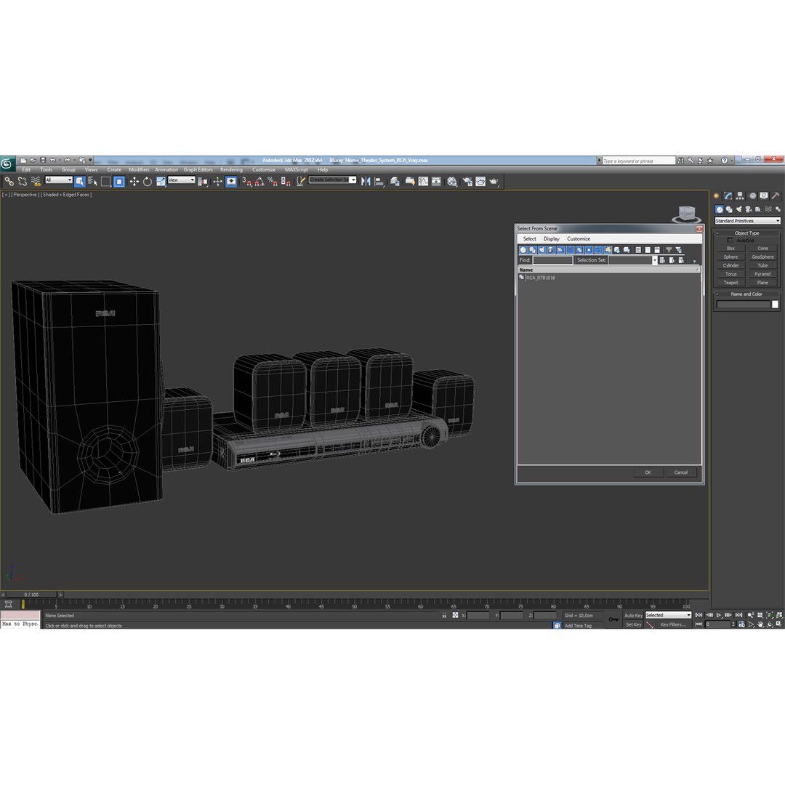Click the GeoSphere button

click(762, 257)
